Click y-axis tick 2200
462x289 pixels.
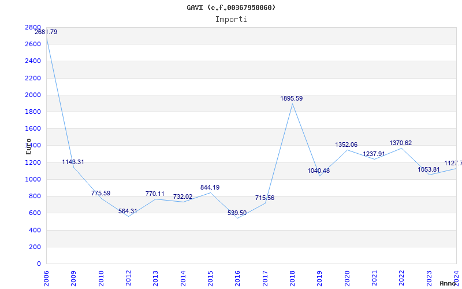point(33,78)
